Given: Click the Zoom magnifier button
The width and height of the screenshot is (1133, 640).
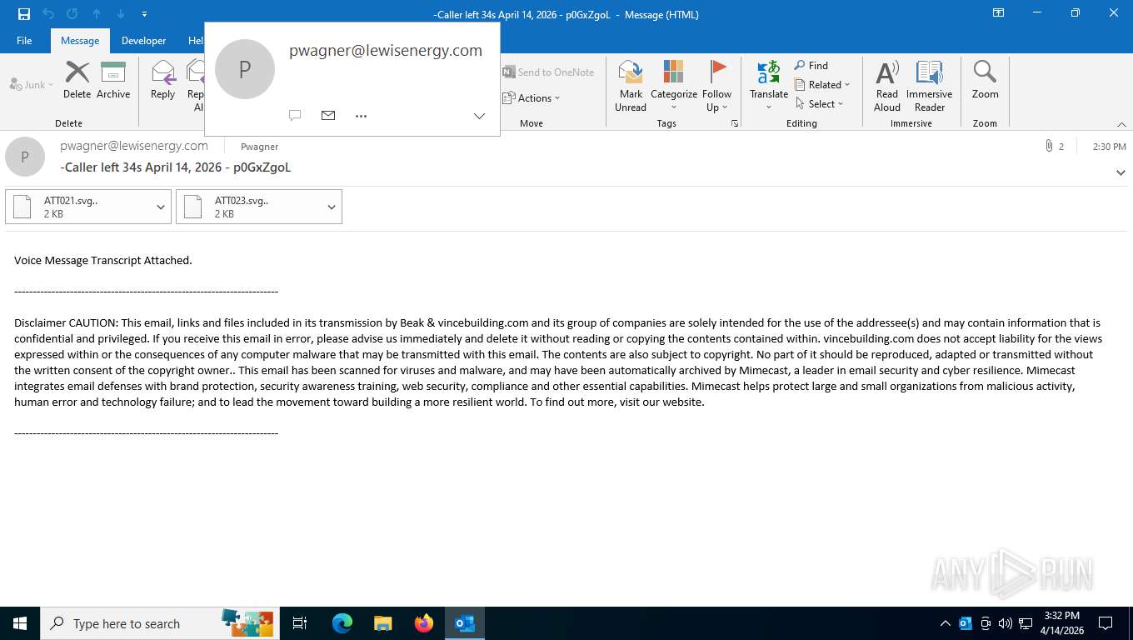Looking at the screenshot, I should (x=985, y=80).
